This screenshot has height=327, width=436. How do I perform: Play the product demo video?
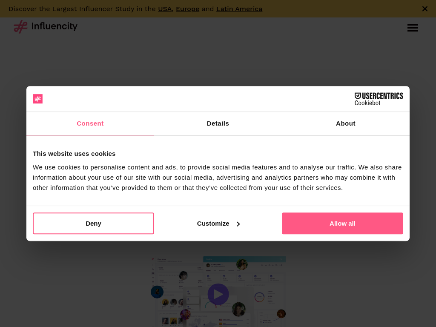tap(218, 294)
